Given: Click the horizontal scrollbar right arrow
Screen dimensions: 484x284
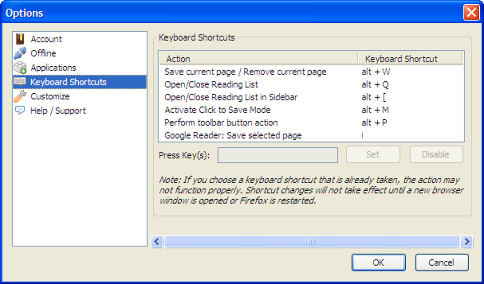Looking at the screenshot, I should click(x=466, y=241).
